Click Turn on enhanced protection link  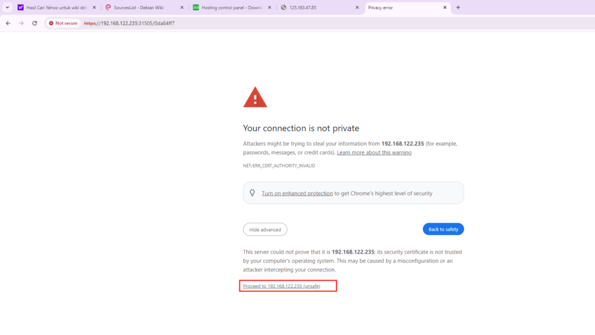coord(297,193)
